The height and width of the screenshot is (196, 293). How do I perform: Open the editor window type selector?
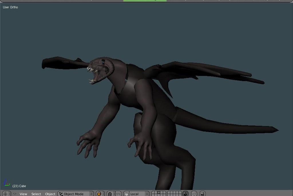(x=6, y=194)
